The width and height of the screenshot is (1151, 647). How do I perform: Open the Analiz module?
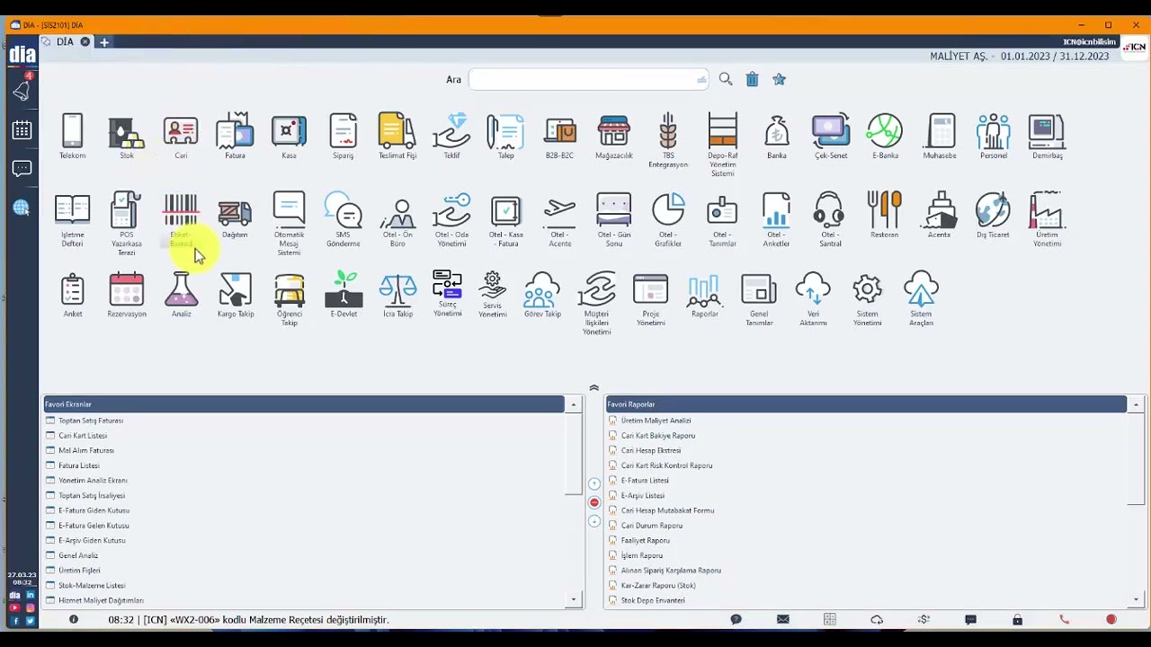[181, 295]
